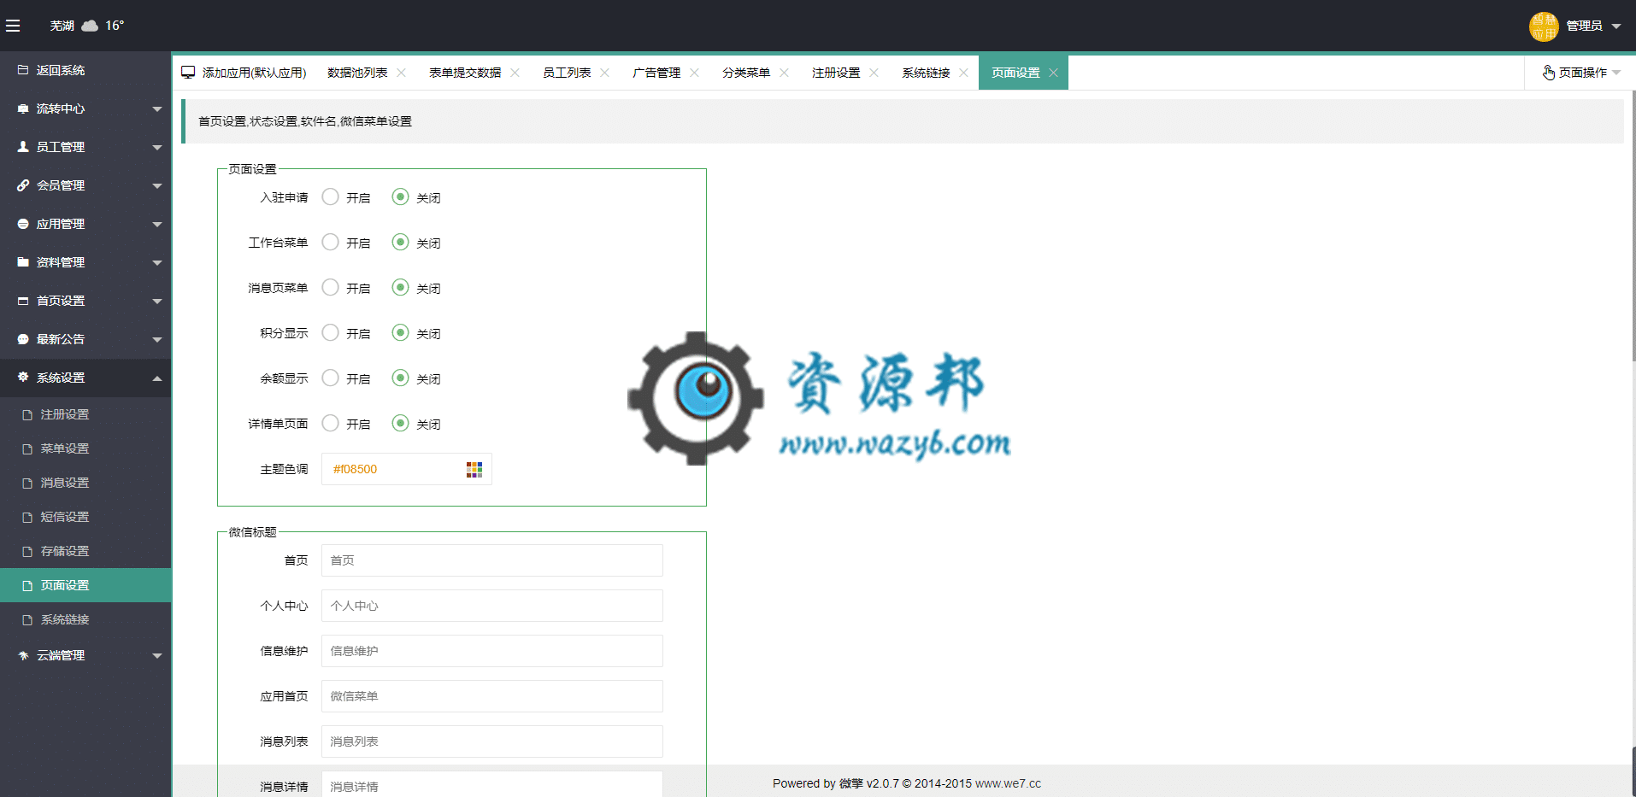
Task: Enable 积分显示 with 开启 radio
Action: (x=330, y=333)
